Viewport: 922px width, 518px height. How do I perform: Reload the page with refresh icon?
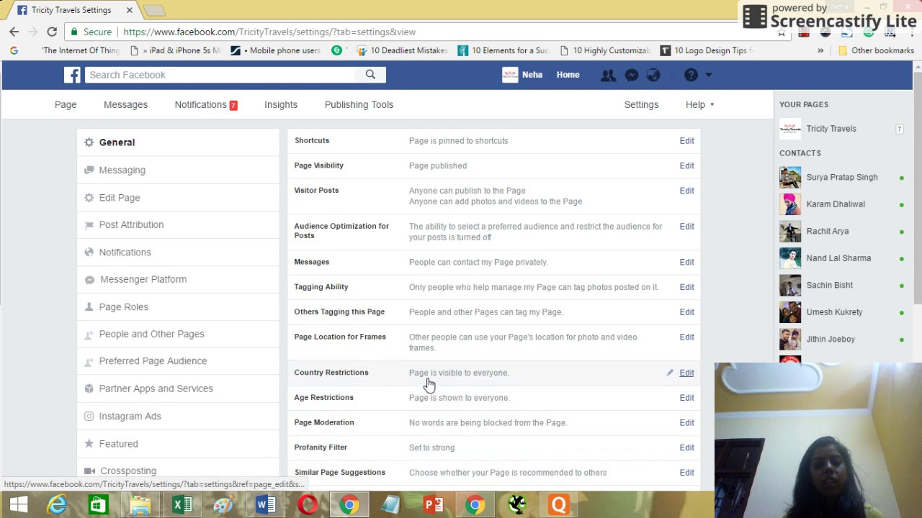pos(52,32)
